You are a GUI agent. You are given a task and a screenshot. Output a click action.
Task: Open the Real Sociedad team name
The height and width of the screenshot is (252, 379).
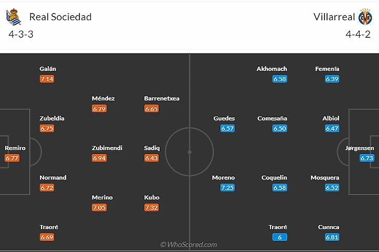click(60, 17)
